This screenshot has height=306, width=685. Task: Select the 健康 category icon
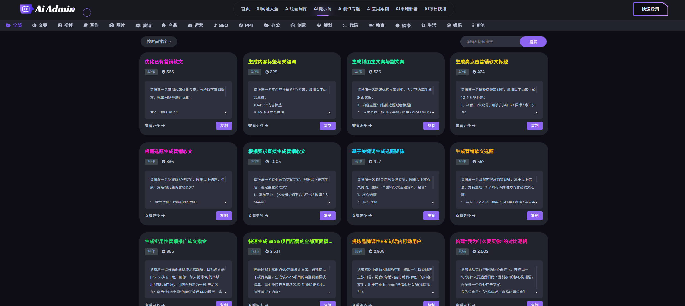click(x=398, y=25)
